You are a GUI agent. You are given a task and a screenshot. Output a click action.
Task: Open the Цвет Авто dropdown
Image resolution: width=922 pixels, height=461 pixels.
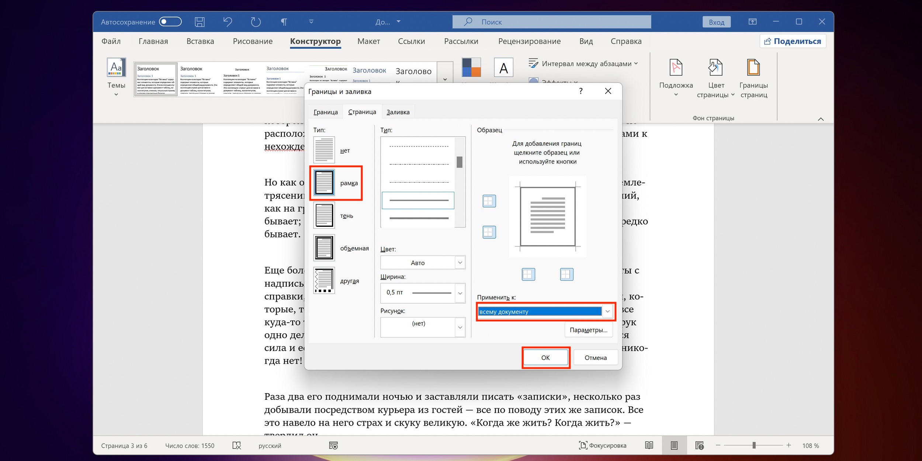click(x=460, y=263)
